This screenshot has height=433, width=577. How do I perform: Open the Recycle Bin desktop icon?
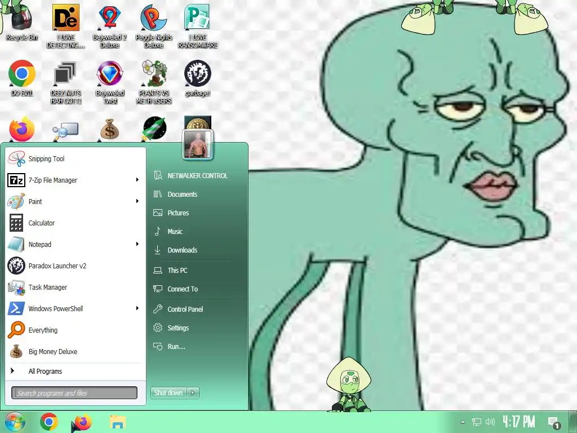click(22, 22)
